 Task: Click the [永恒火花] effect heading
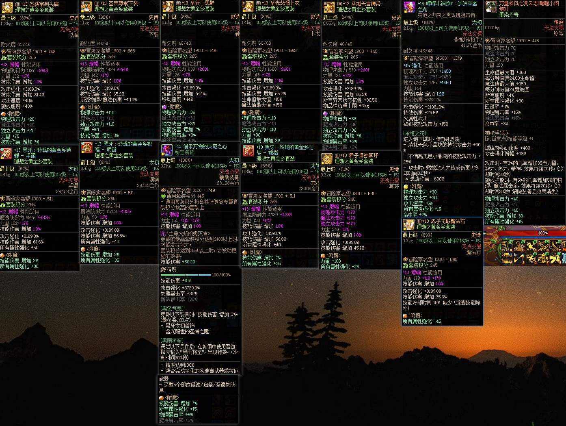(x=415, y=133)
